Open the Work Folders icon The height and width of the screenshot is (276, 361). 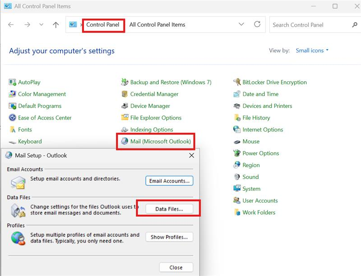point(237,212)
